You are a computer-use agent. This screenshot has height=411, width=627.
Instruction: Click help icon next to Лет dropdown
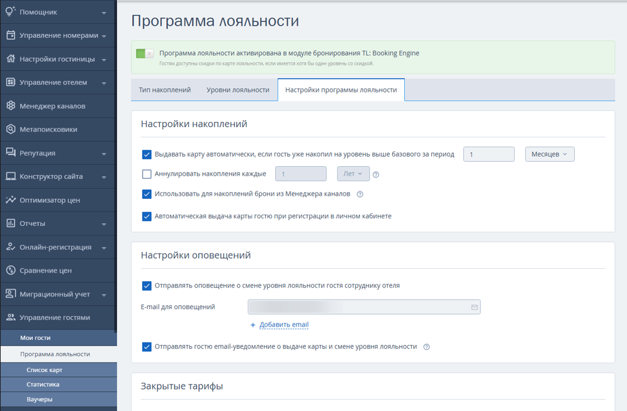375,174
